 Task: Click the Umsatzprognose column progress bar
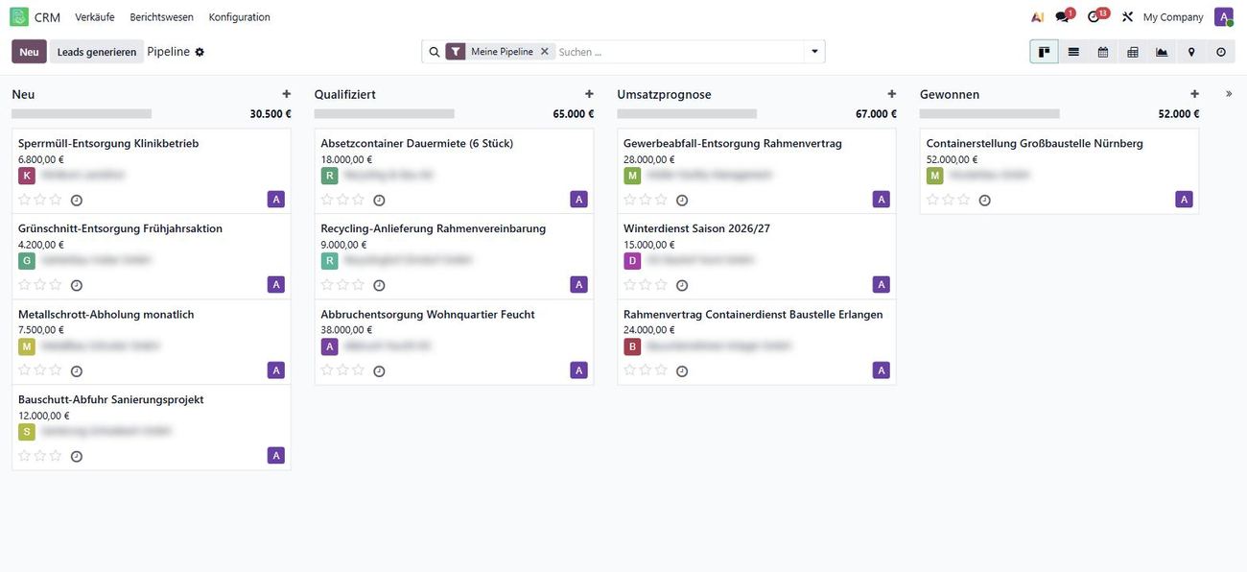(687, 113)
